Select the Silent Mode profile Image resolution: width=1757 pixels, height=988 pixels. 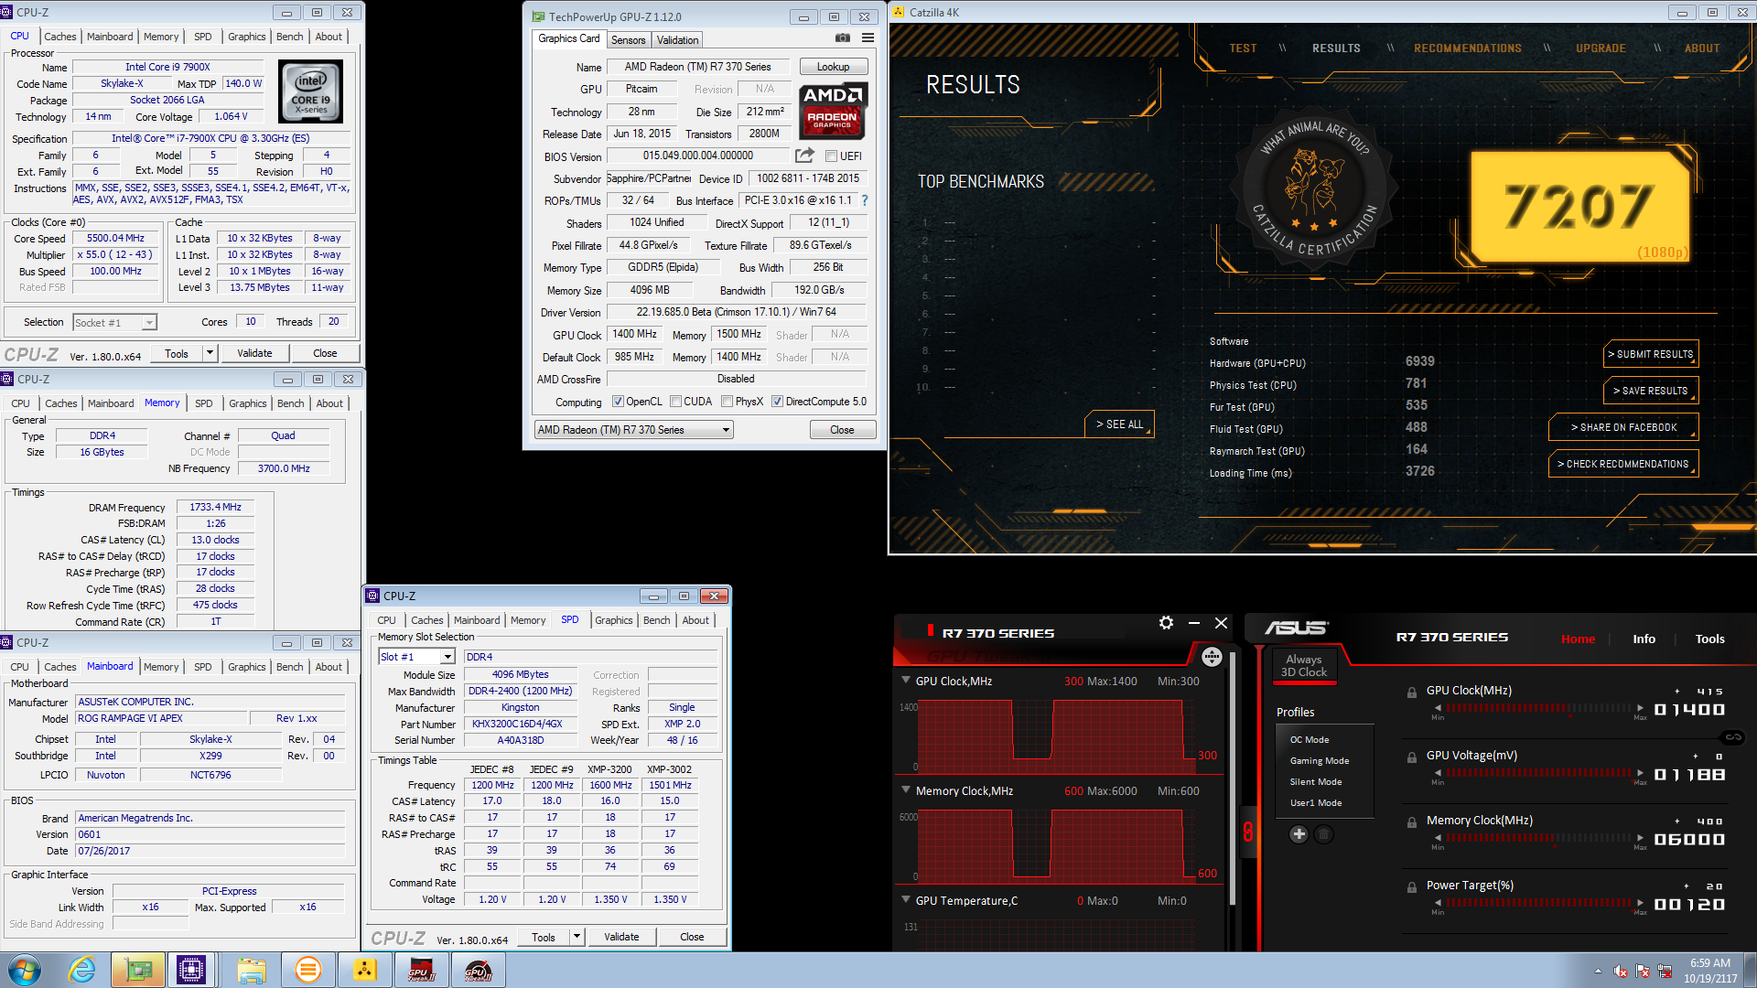(x=1316, y=781)
